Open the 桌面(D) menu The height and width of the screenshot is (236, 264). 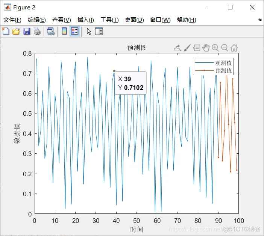point(134,20)
